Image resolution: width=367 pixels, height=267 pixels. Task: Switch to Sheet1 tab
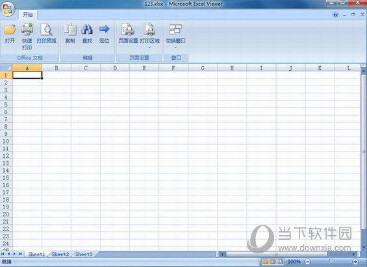[x=36, y=254]
